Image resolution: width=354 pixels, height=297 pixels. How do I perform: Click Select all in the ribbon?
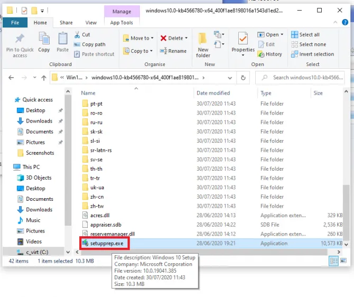[309, 35]
